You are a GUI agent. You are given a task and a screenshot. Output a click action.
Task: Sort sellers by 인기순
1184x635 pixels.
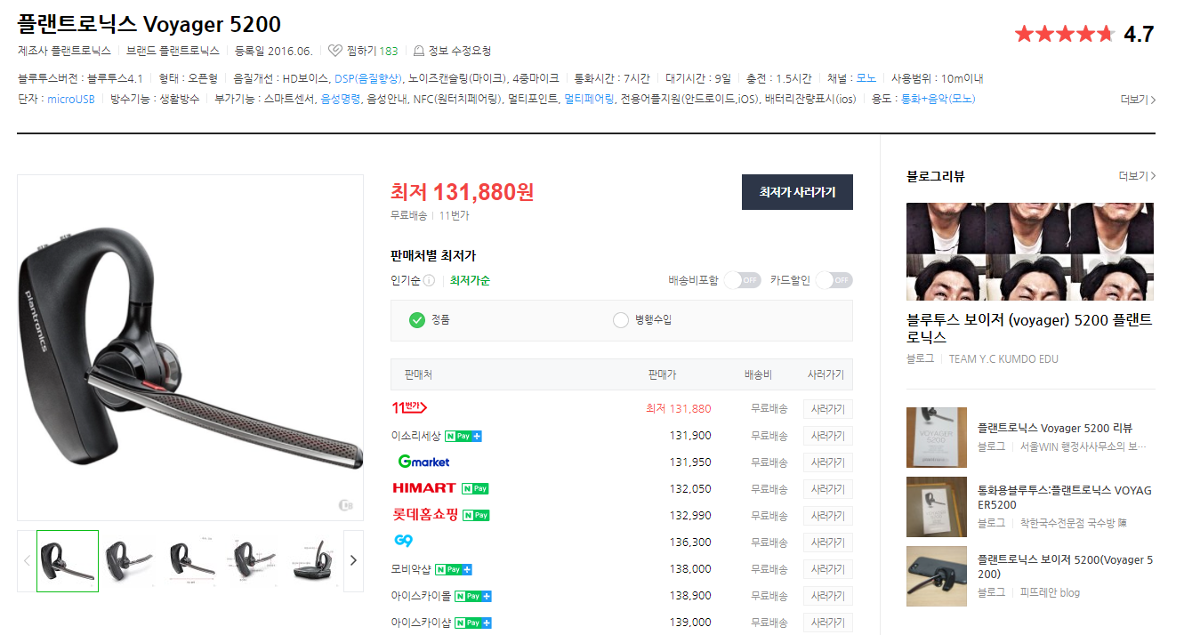point(405,281)
